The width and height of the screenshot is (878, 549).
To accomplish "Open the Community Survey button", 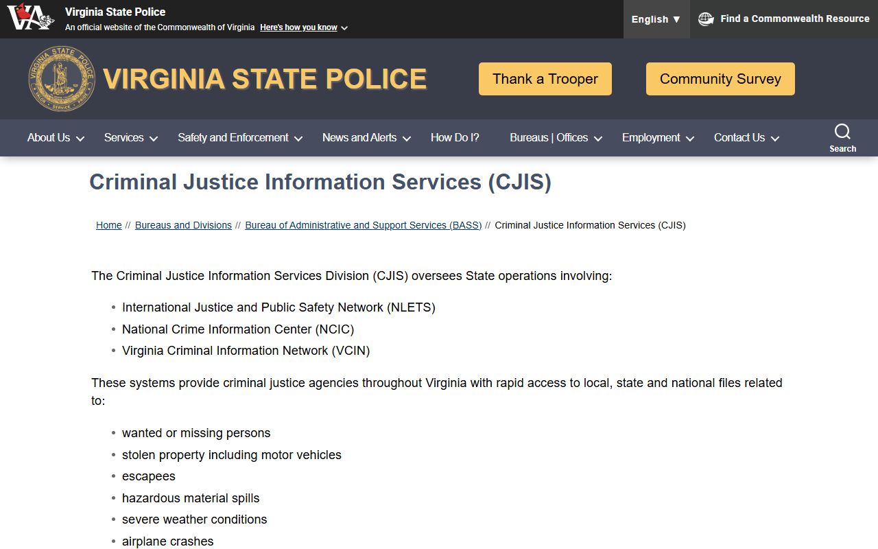I will pyautogui.click(x=720, y=79).
